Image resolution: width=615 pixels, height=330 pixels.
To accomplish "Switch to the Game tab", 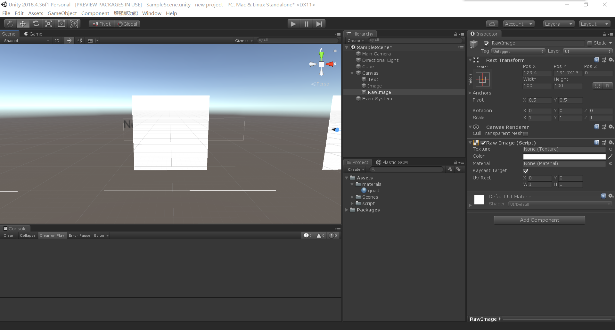I will click(33, 34).
